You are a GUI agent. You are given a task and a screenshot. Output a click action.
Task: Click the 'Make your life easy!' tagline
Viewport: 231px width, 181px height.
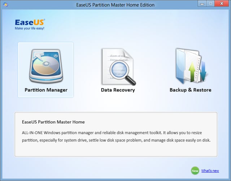(30, 28)
